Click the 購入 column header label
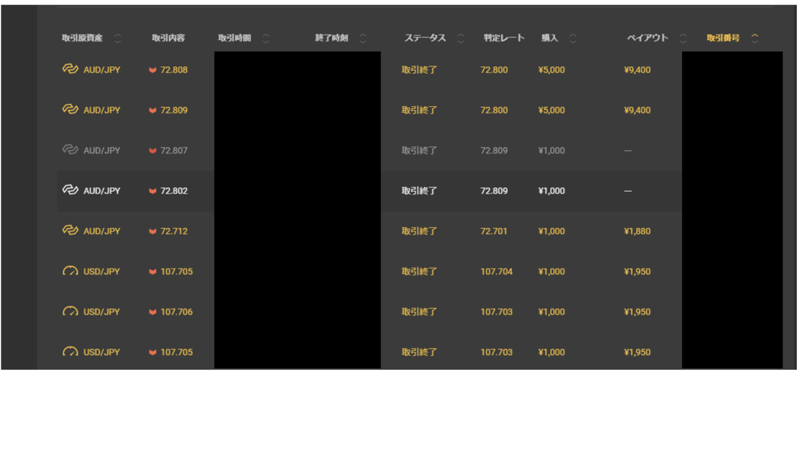Screen dimensions: 801x450 point(549,38)
